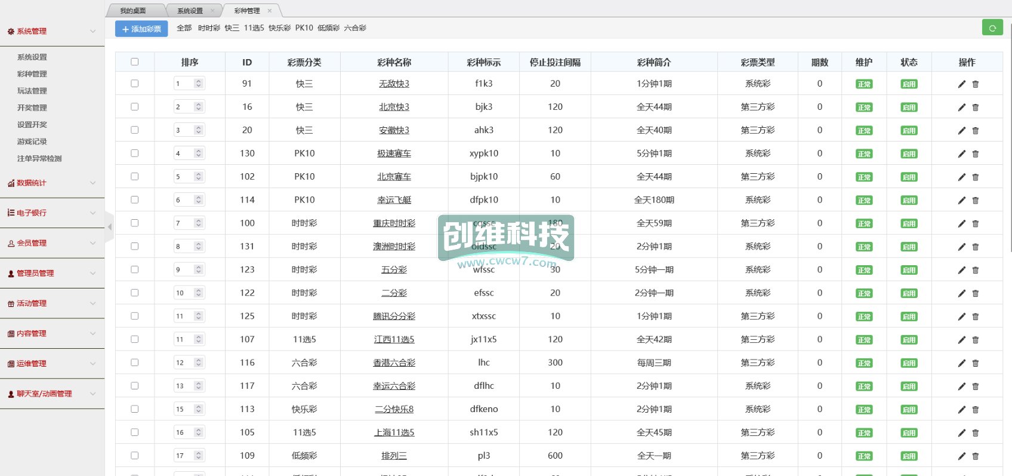1012x476 pixels.
Task: Toggle the 启用 status badge for 无敌快3
Action: tap(909, 84)
